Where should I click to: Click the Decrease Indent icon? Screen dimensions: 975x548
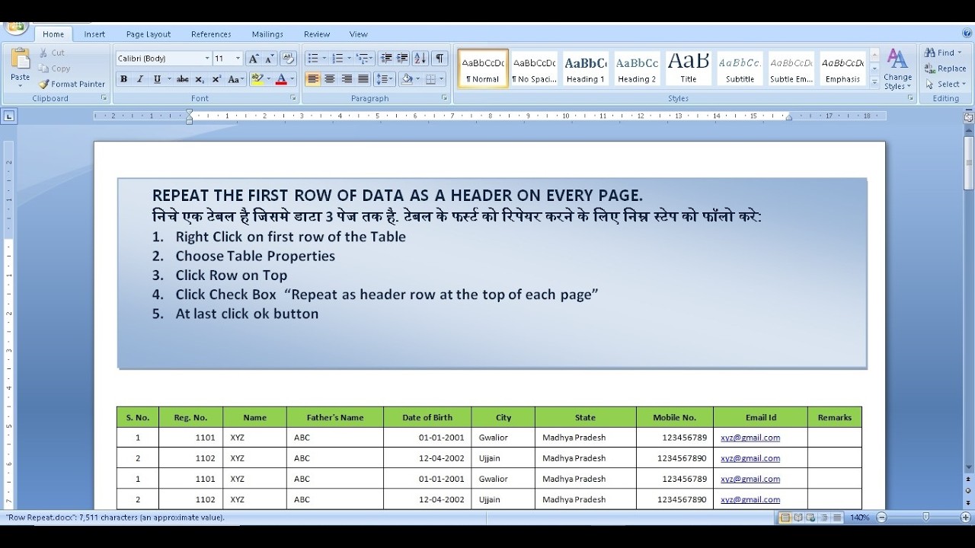pyautogui.click(x=386, y=59)
